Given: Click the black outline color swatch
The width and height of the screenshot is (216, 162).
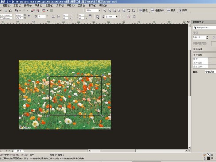Looking at the screenshot, I should (208, 158).
